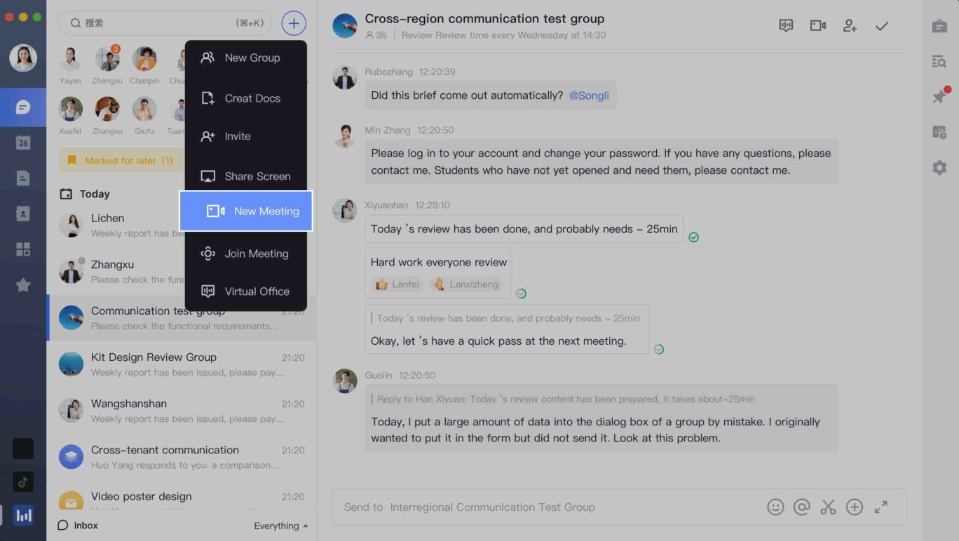The image size is (959, 541).
Task: Open pinned messages in right sidebar
Action: 939,96
